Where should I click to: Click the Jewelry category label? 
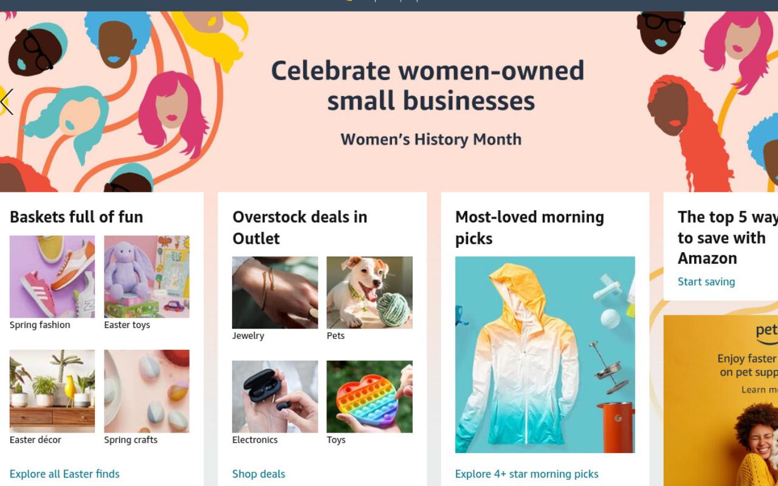tap(248, 336)
